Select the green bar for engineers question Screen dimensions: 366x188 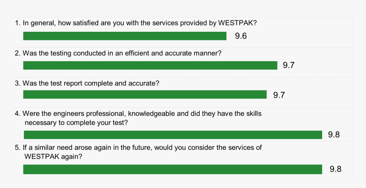click(173, 135)
